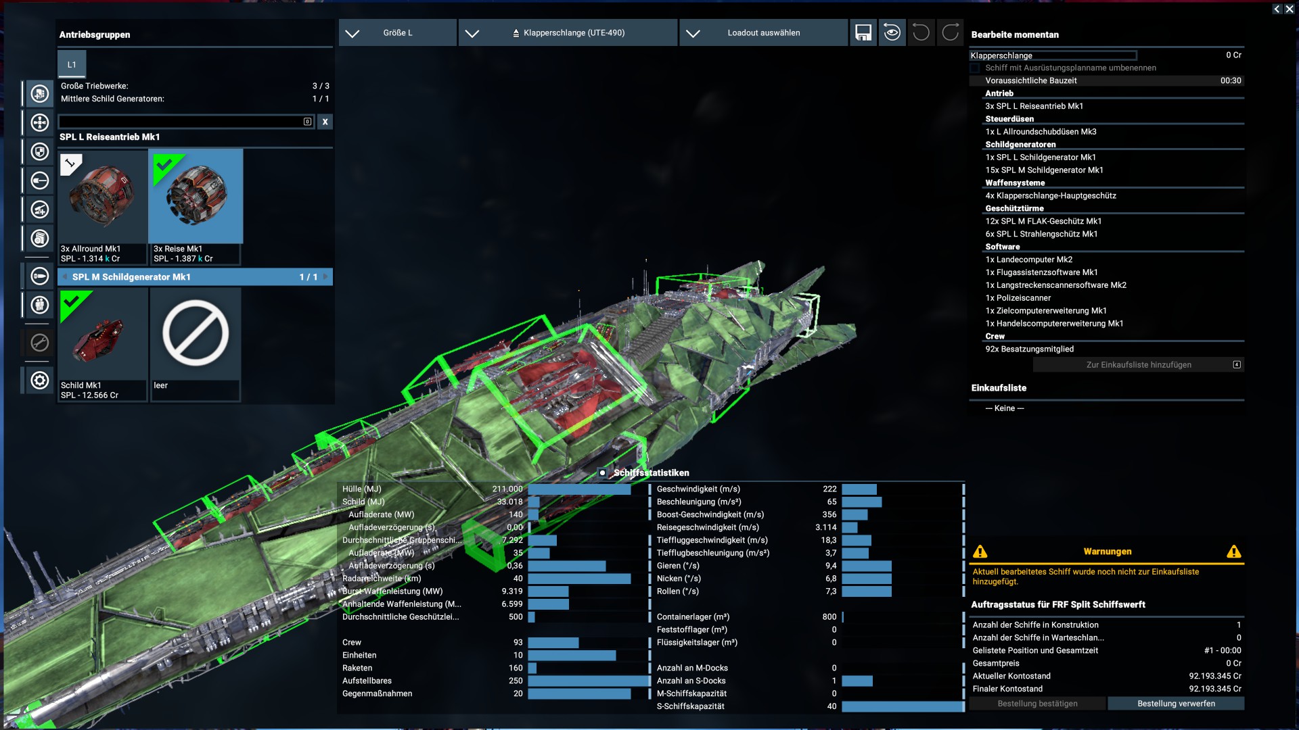Click '1x Landecomputer Mk2' software entry
Screen dimensions: 1299x730
pyautogui.click(x=1028, y=260)
